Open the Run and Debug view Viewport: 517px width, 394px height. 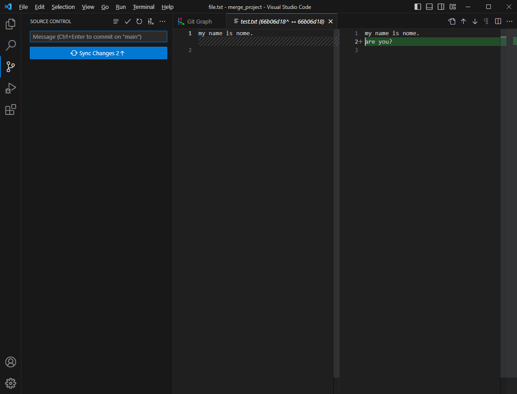pyautogui.click(x=11, y=88)
